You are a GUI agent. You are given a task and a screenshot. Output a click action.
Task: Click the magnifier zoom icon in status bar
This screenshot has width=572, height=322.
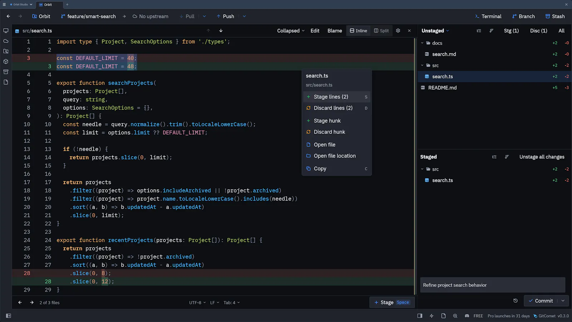tap(455, 316)
